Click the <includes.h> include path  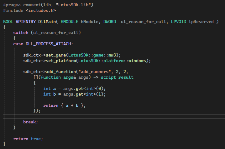click(x=41, y=11)
